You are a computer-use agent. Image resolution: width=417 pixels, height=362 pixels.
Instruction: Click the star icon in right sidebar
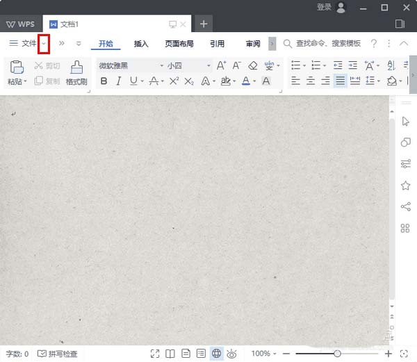pos(405,186)
